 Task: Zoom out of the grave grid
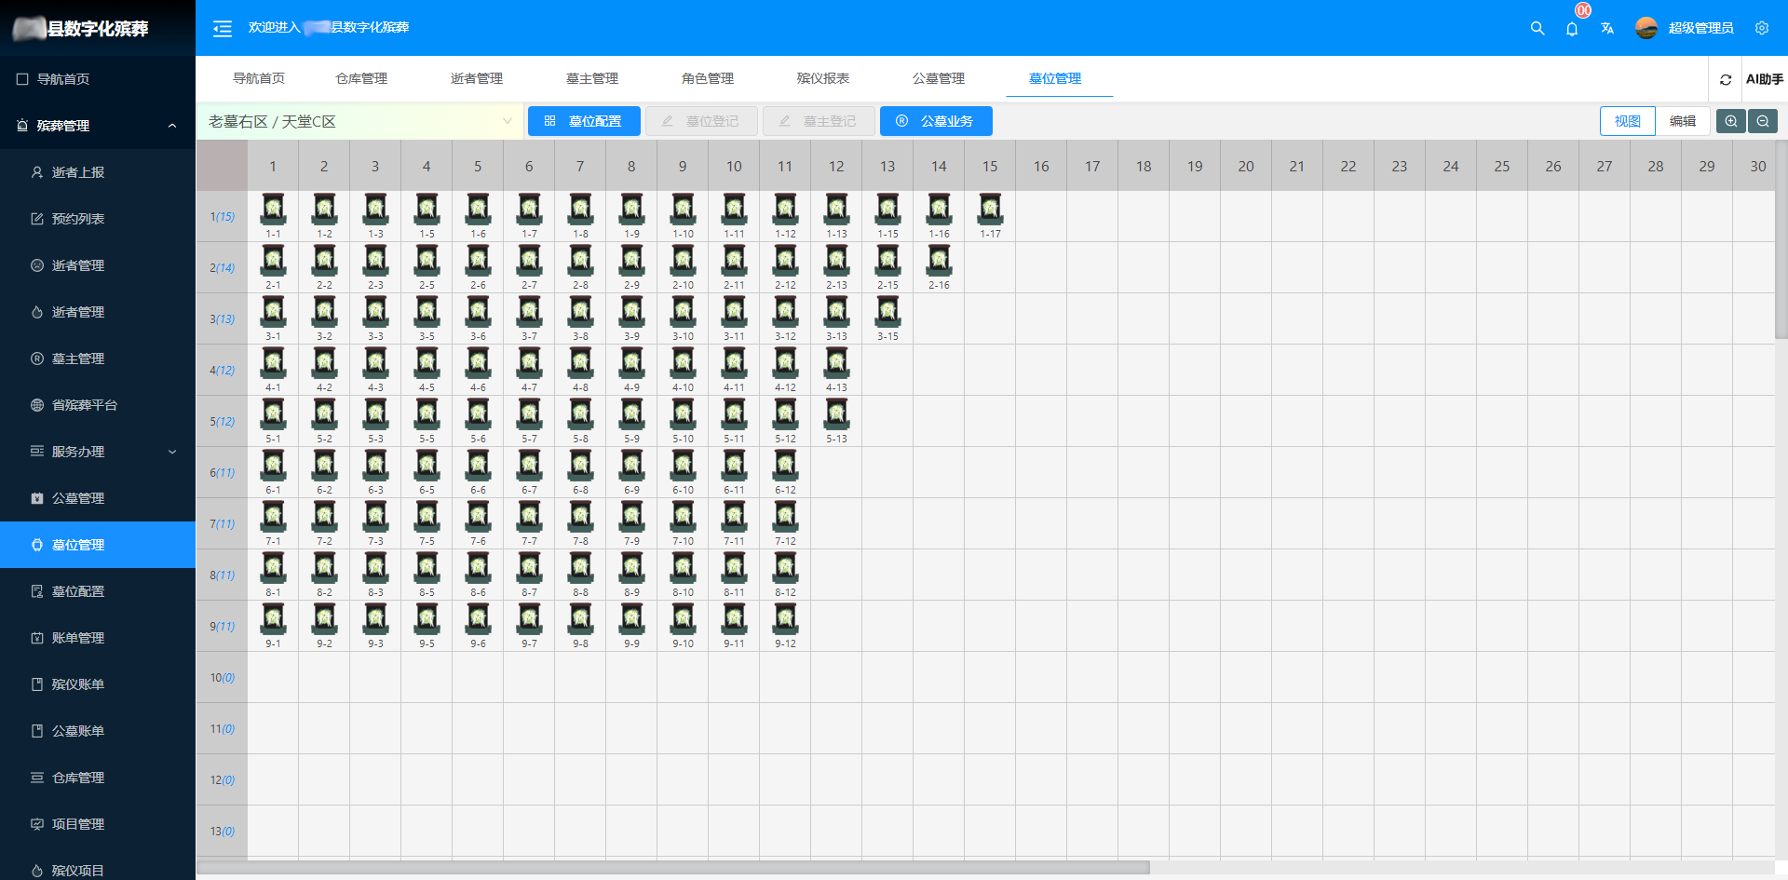1763,121
